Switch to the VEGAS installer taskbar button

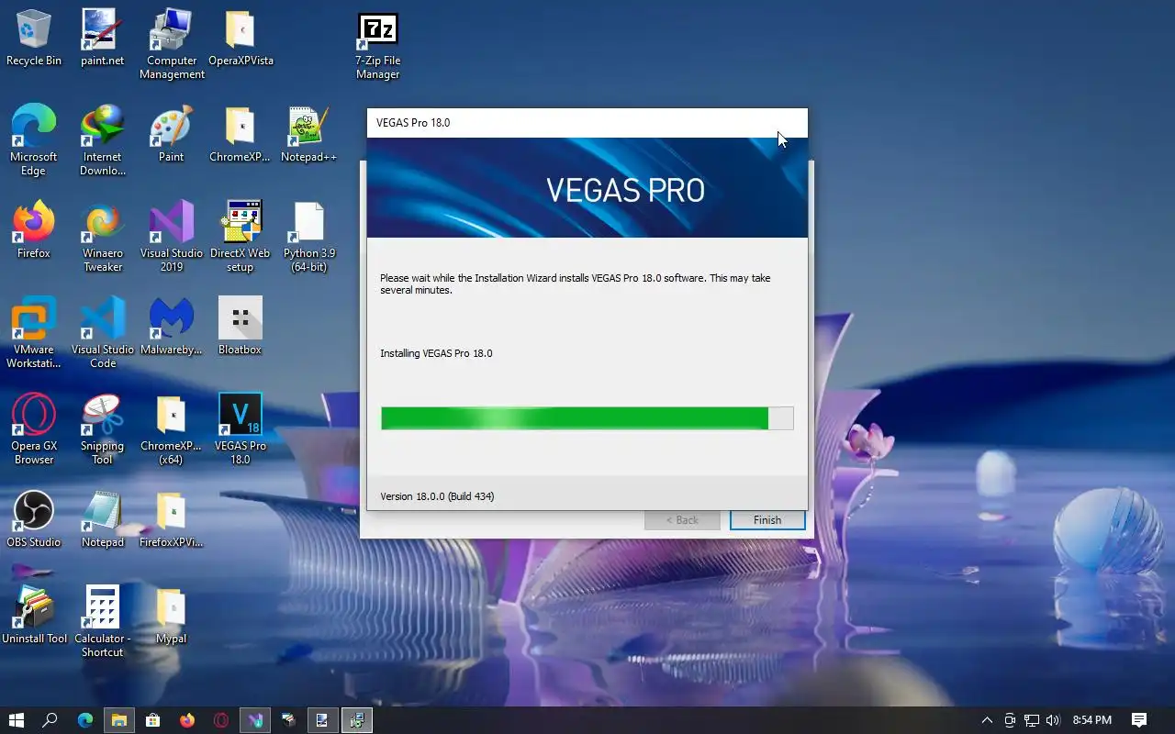357,720
